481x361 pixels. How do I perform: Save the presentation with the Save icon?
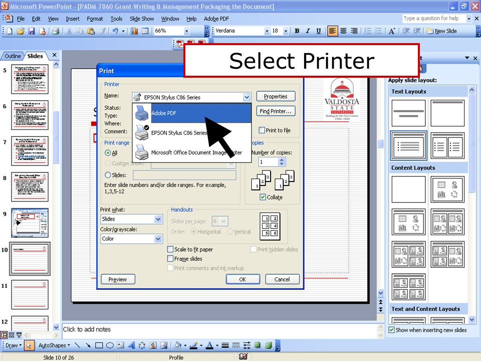(x=31, y=31)
